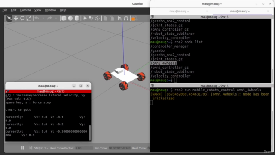275x155 pixels.
Task: Open the Help menu in Gazebo
Action: click(x=63, y=10)
